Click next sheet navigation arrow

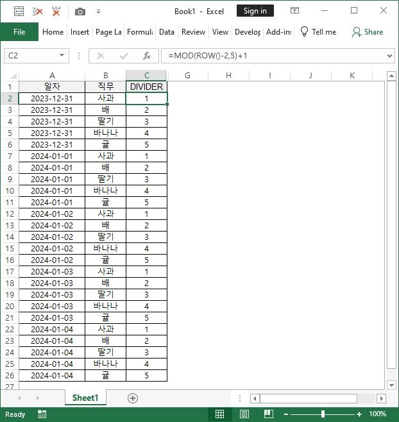(37, 398)
